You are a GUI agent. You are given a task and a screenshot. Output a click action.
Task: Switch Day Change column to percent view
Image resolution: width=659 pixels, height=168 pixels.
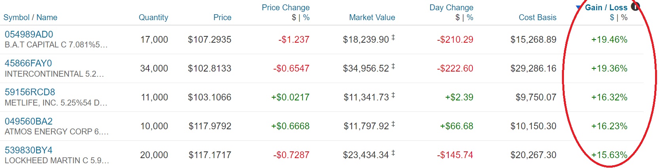(470, 17)
